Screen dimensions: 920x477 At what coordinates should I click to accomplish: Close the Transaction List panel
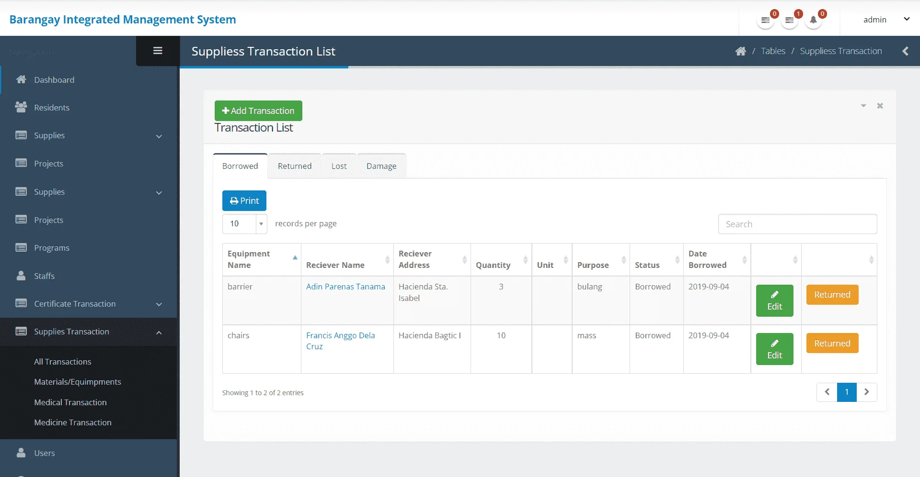click(x=880, y=106)
